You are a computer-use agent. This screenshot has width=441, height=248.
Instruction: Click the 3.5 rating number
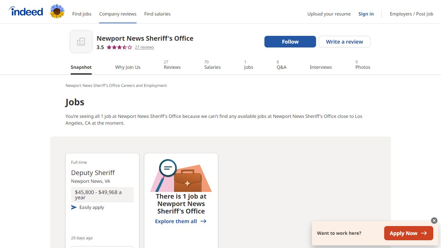pos(100,47)
